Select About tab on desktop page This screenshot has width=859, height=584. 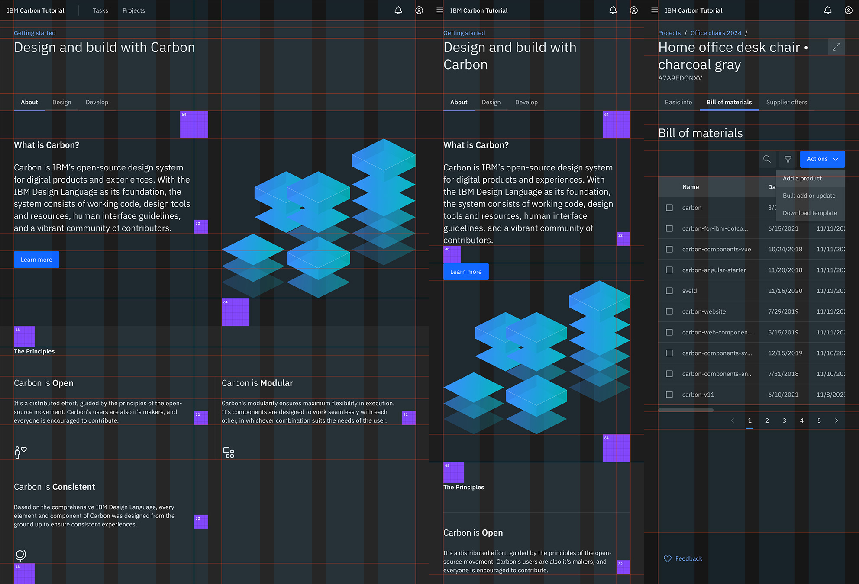pyautogui.click(x=29, y=102)
